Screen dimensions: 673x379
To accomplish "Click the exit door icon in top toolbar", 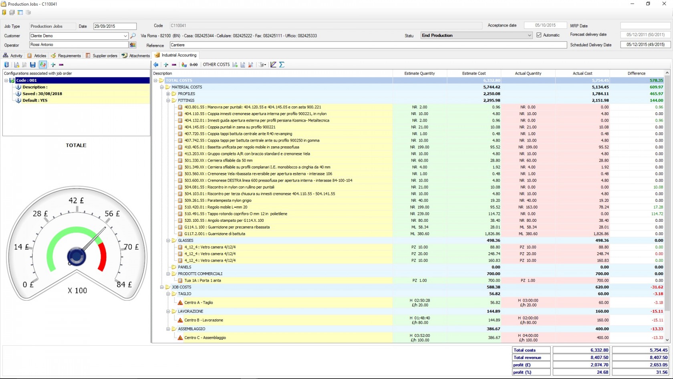I will click(4, 12).
